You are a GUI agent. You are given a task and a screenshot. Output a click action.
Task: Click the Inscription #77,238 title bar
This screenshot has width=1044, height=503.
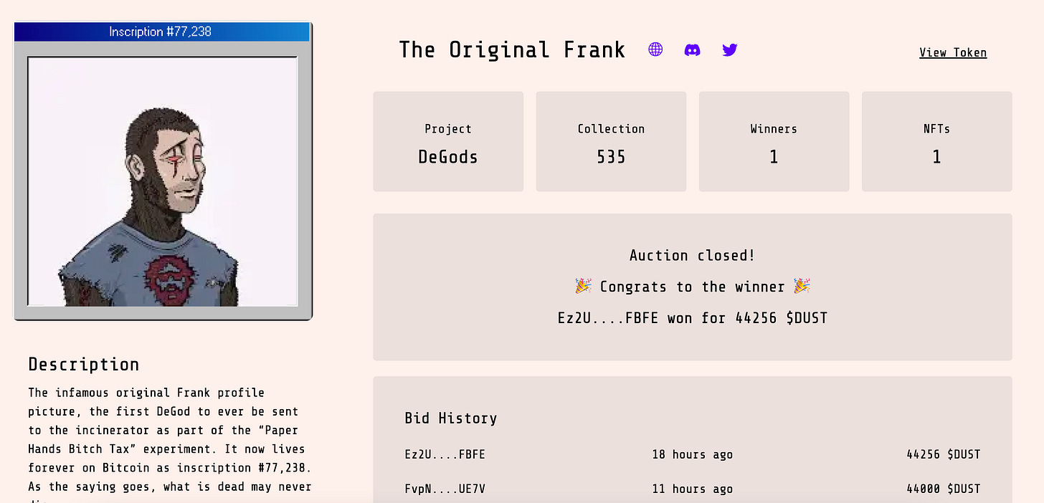[x=161, y=32]
